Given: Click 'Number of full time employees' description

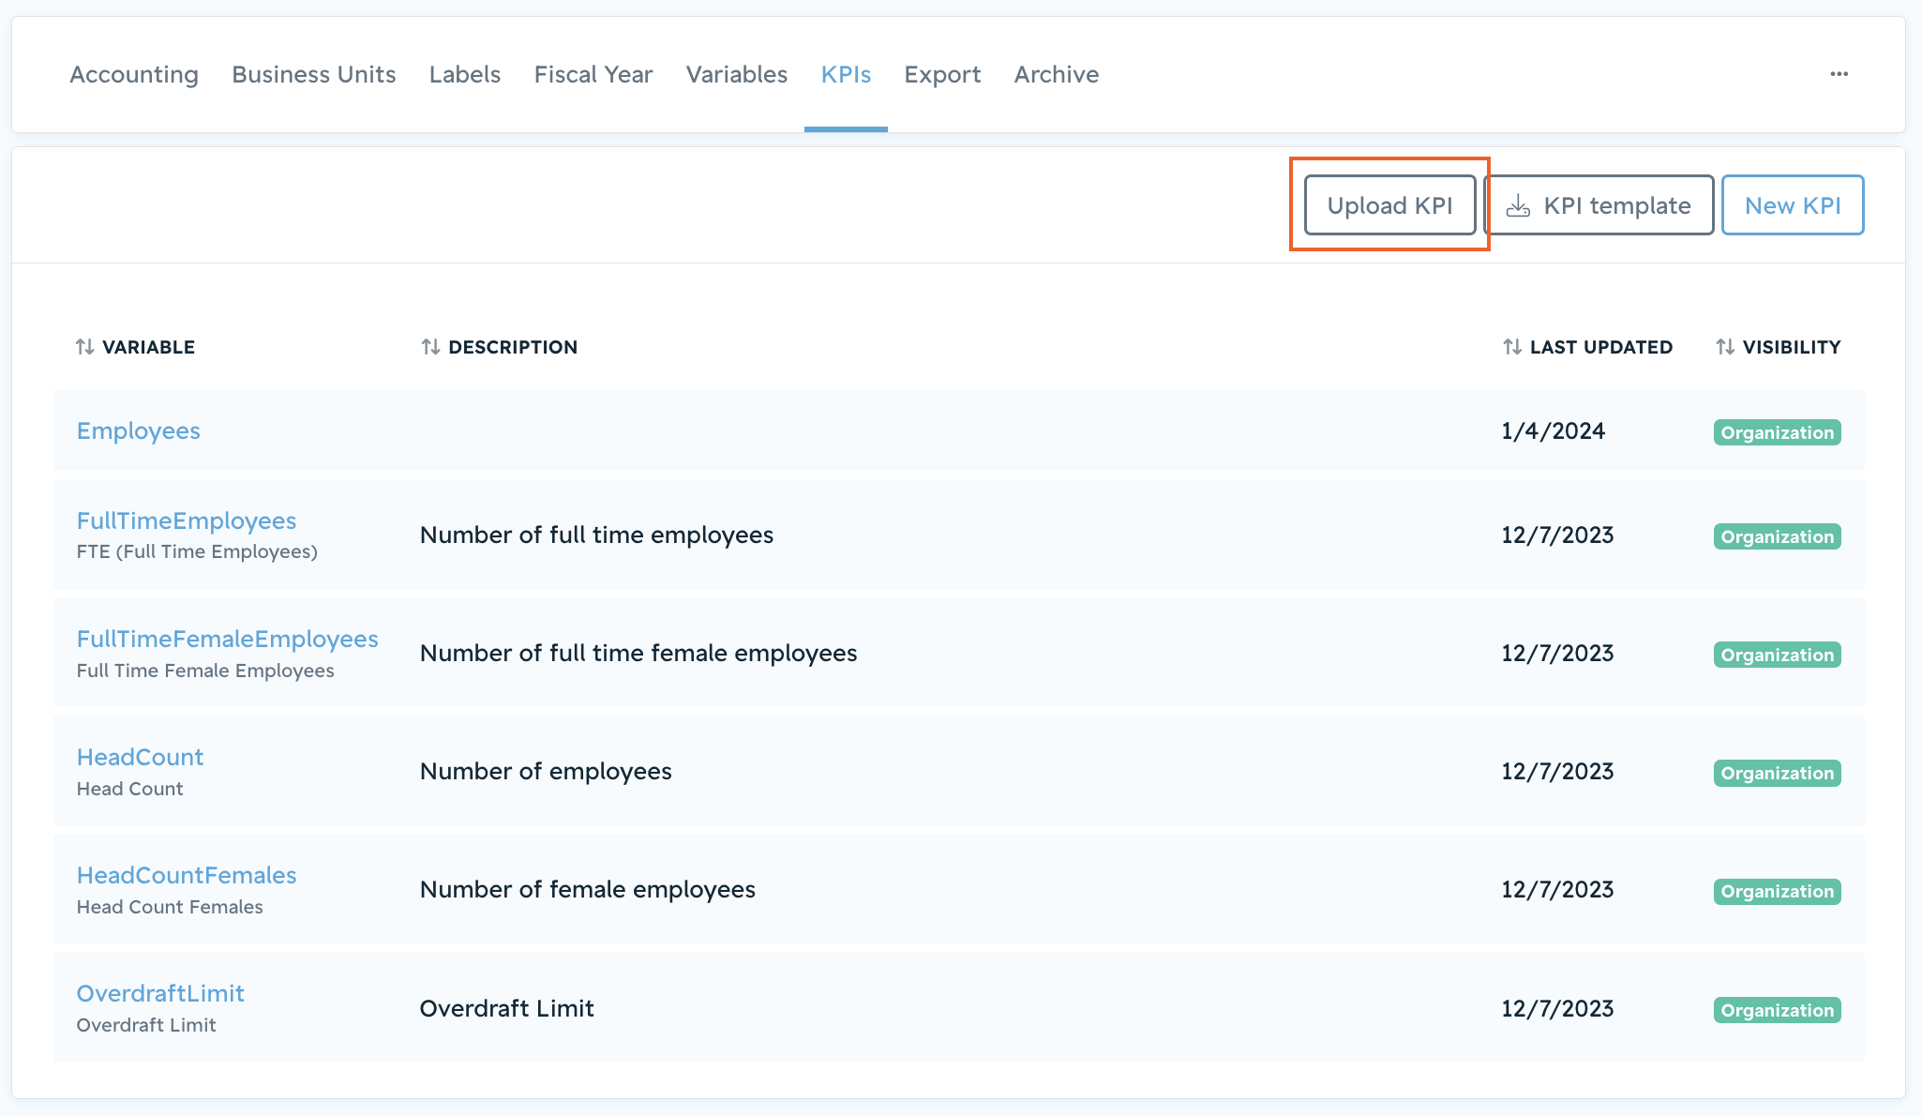Looking at the screenshot, I should [597, 535].
